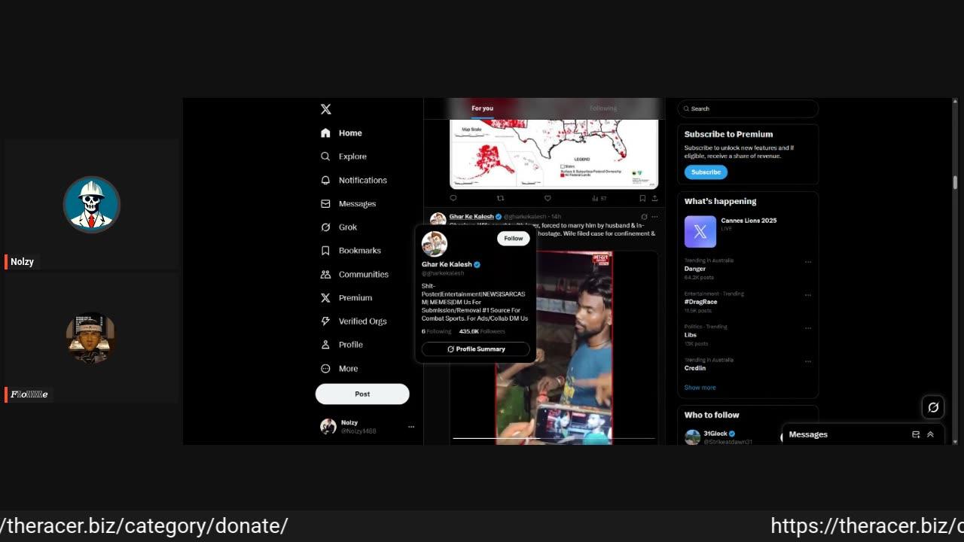This screenshot has height=542, width=964.
Task: Open more options for Danger trend
Action: coord(808,262)
